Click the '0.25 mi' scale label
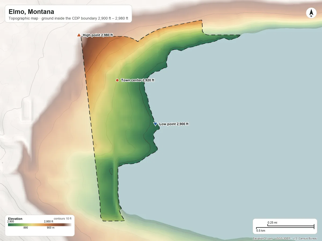The height and width of the screenshot is (241, 322). point(272,223)
